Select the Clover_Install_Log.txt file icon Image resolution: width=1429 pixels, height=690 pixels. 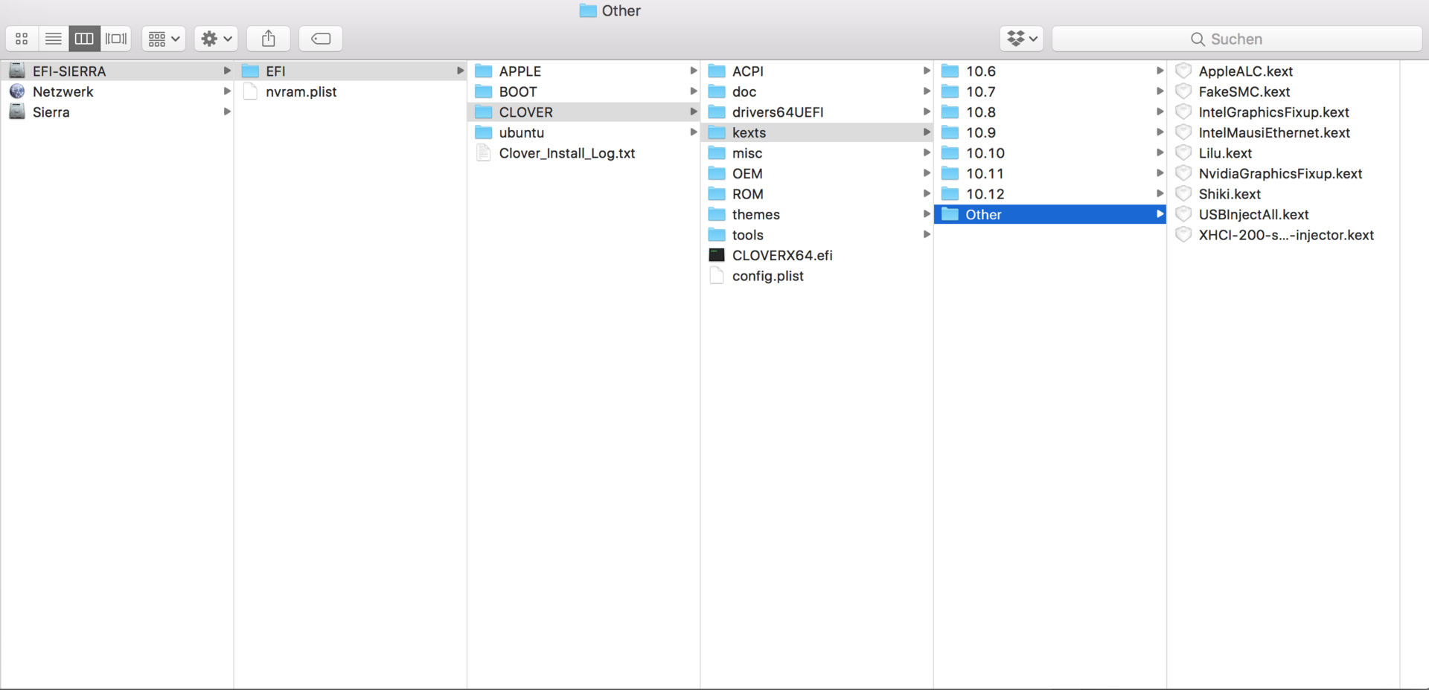pos(484,152)
